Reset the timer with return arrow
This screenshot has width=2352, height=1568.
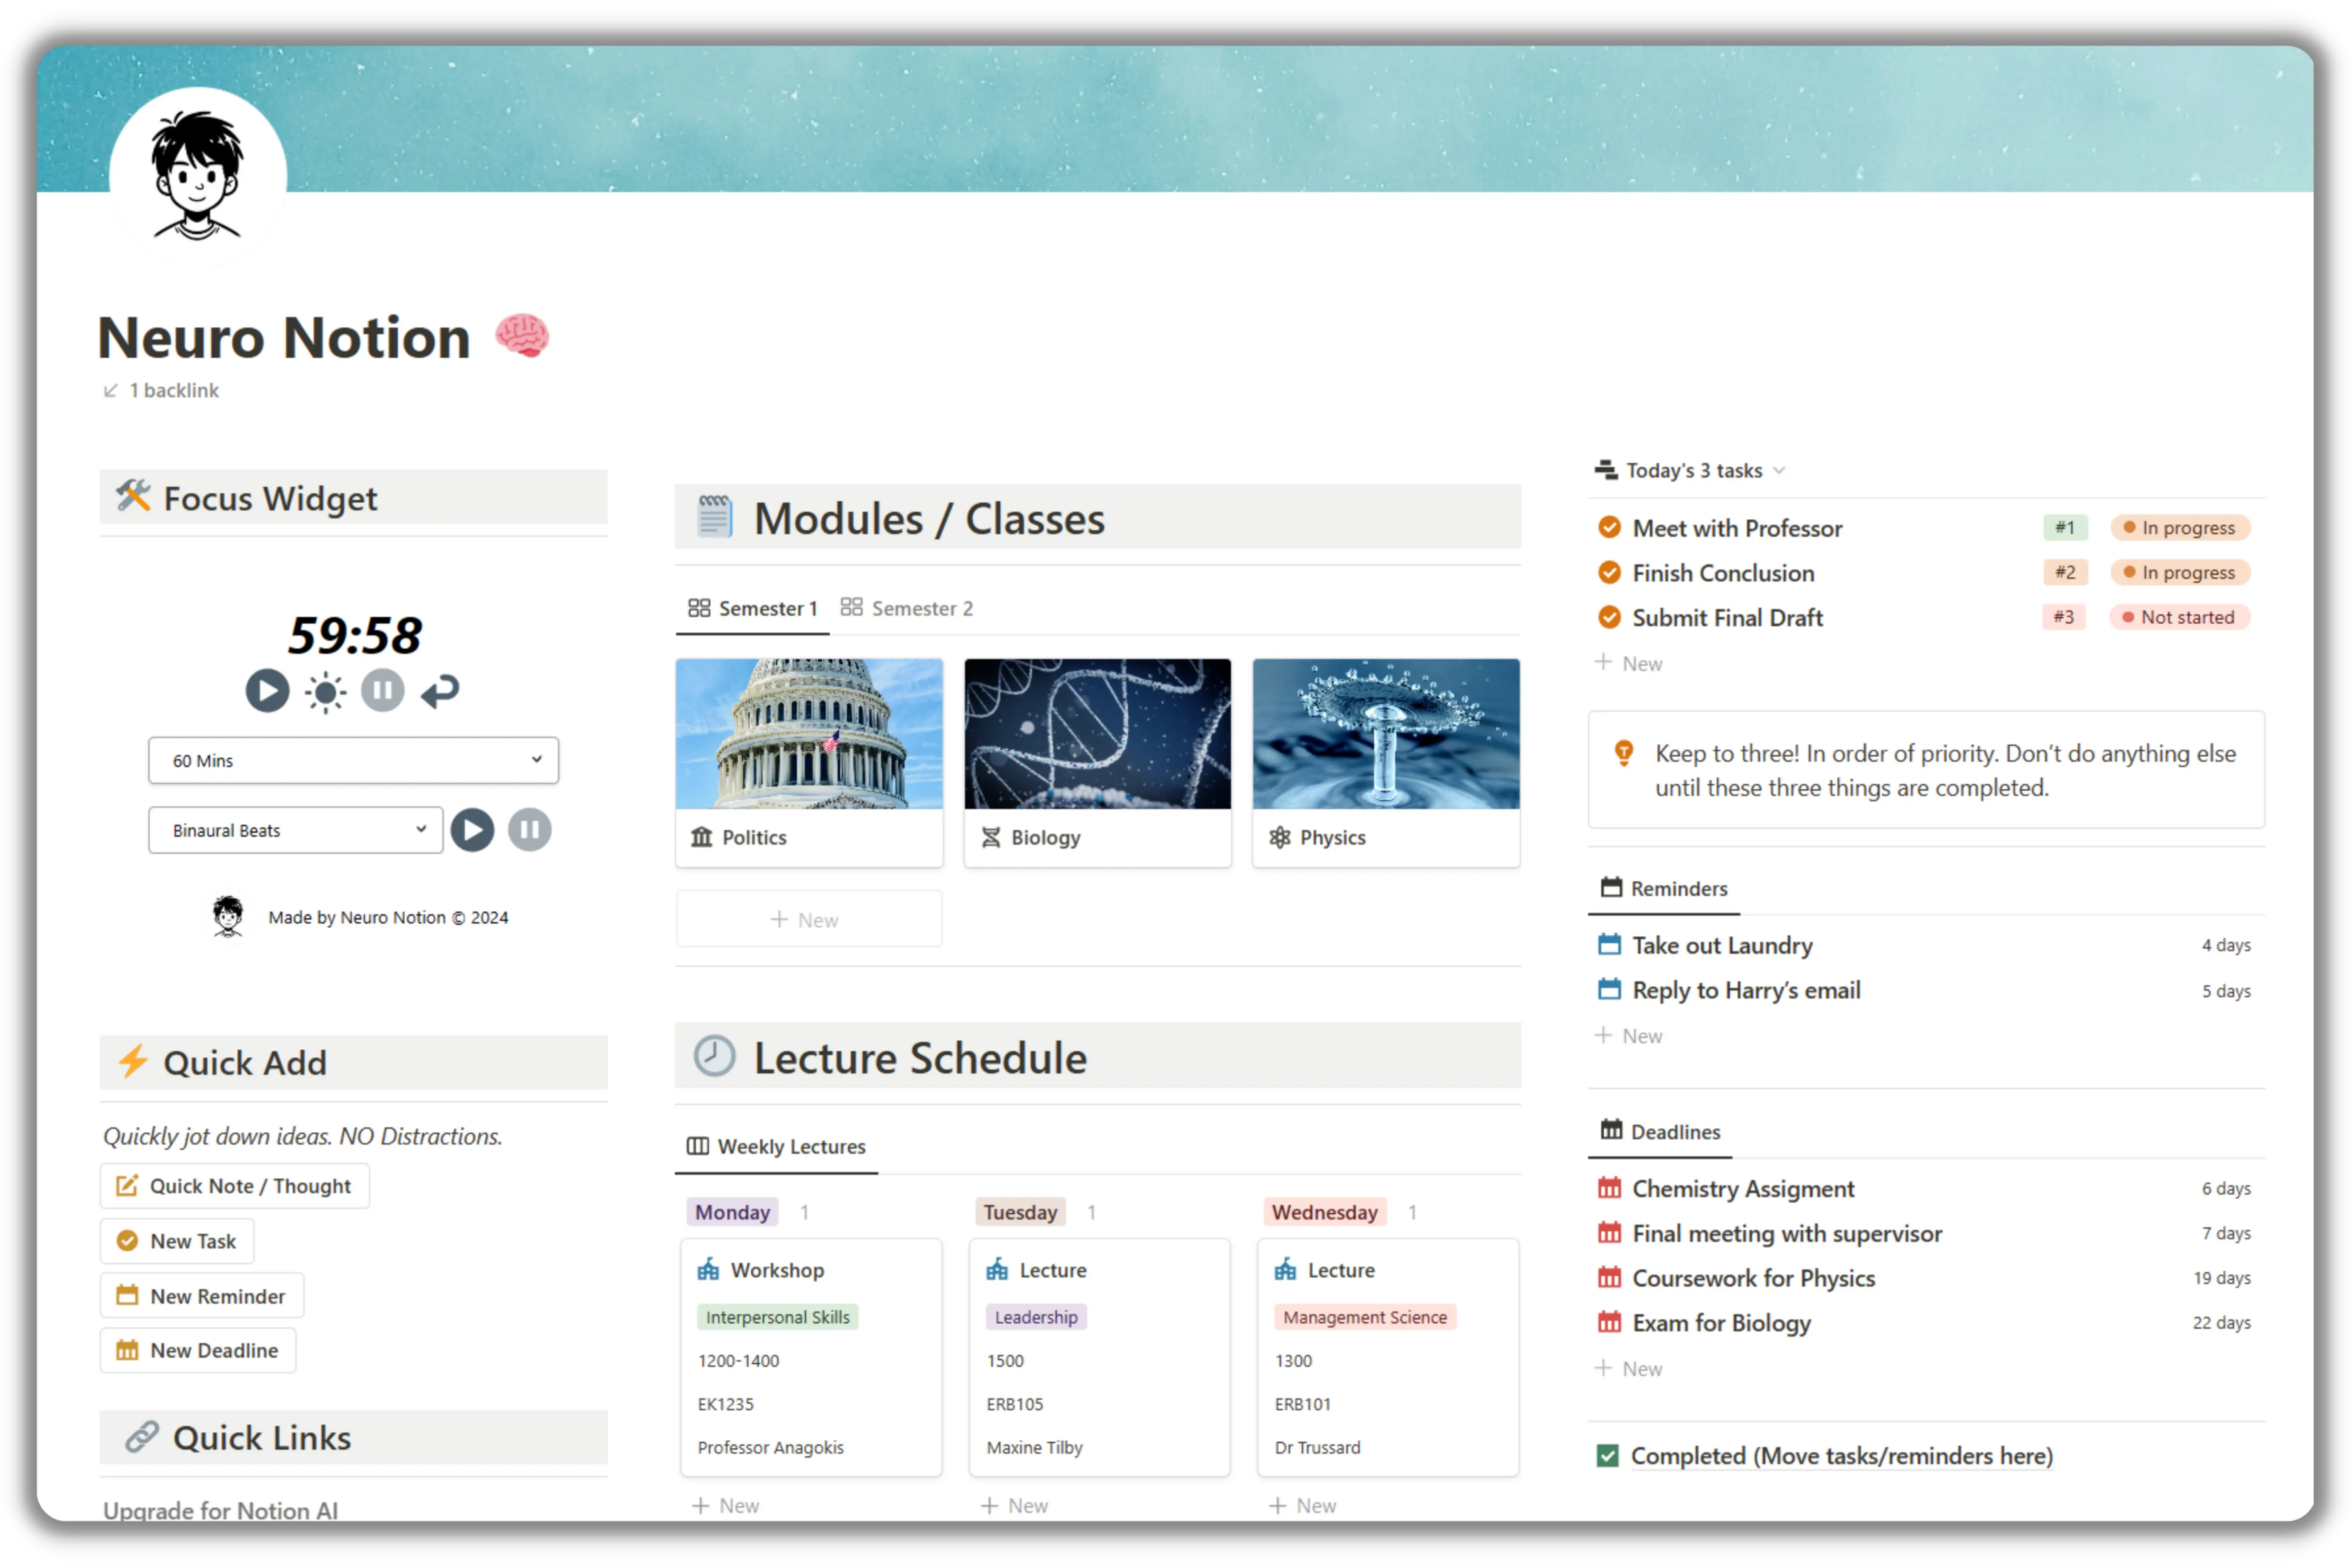440,691
